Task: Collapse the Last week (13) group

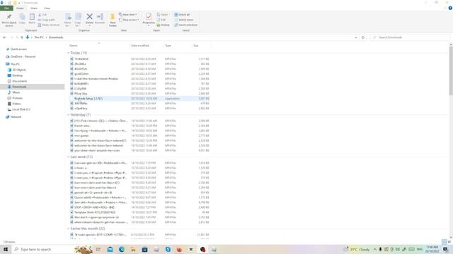Action: click(x=68, y=157)
